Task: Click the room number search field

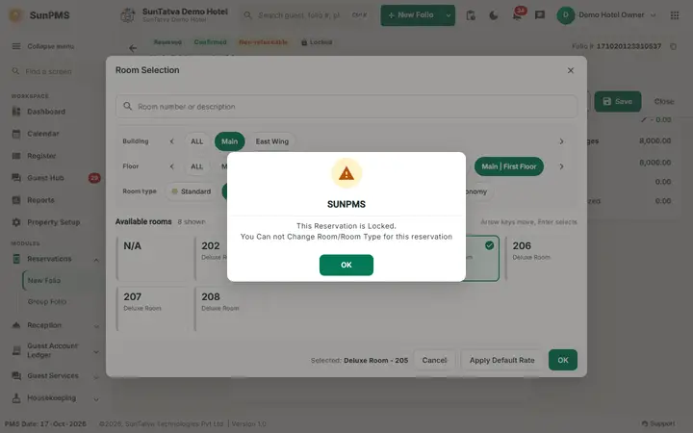Action: coord(346,107)
